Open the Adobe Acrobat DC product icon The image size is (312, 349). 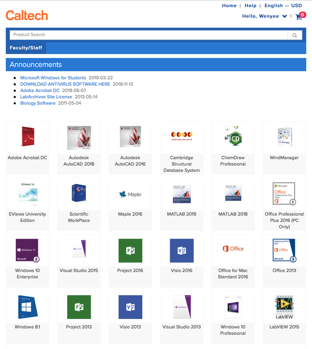coord(27,138)
